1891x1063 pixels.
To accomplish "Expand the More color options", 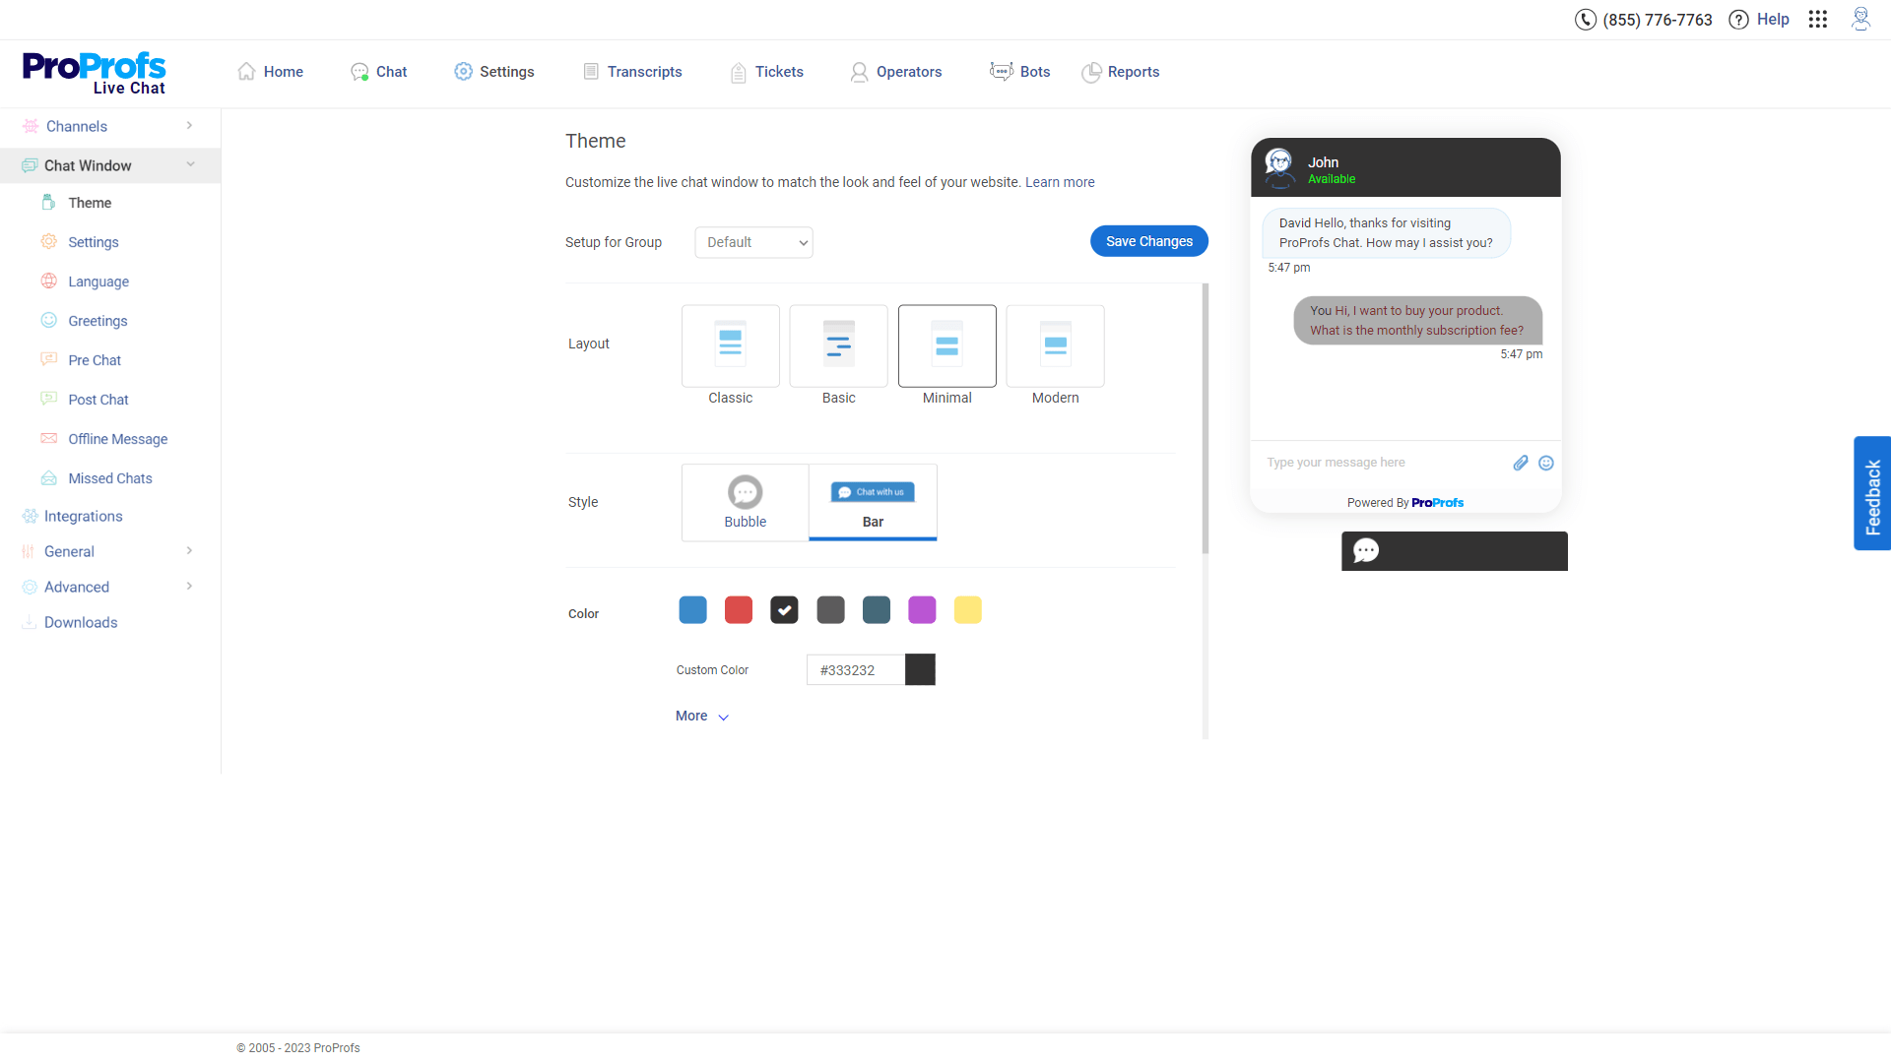I will click(x=701, y=716).
